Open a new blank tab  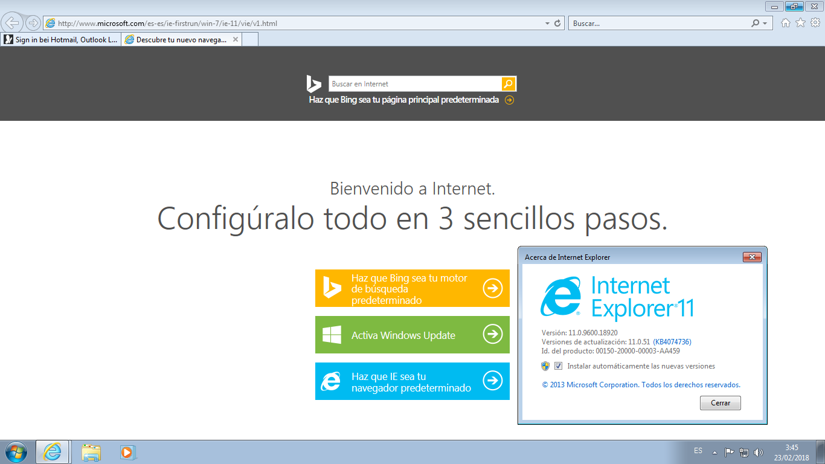[x=251, y=39]
